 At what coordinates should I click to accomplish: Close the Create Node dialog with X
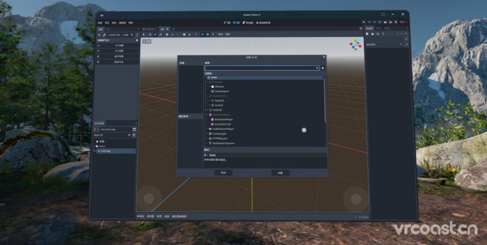pos(324,57)
